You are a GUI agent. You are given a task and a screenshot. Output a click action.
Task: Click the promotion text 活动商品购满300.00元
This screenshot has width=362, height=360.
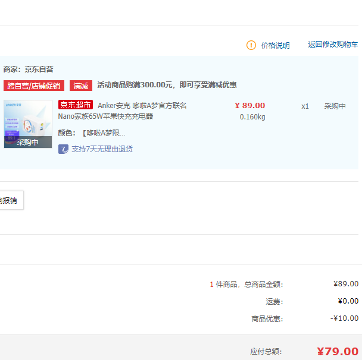point(167,85)
